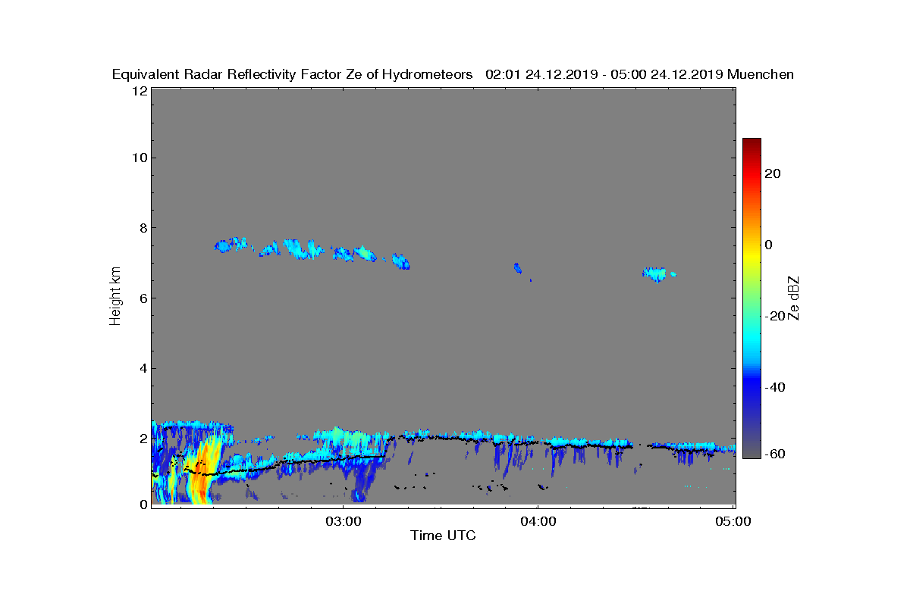Select the Time UTC axis title
Screen dimensions: 910x606
(444, 536)
